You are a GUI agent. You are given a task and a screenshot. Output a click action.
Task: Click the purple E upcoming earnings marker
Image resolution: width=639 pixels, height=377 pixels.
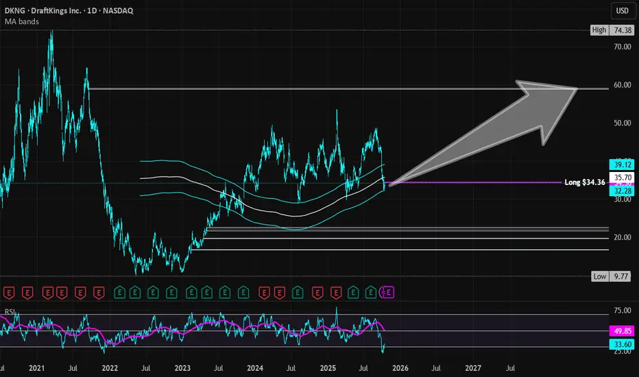(387, 292)
